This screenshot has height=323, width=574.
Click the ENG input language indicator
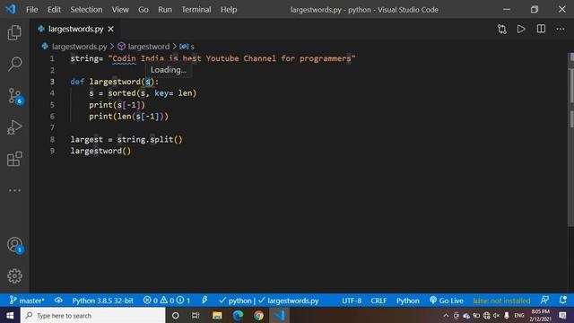[x=518, y=315]
